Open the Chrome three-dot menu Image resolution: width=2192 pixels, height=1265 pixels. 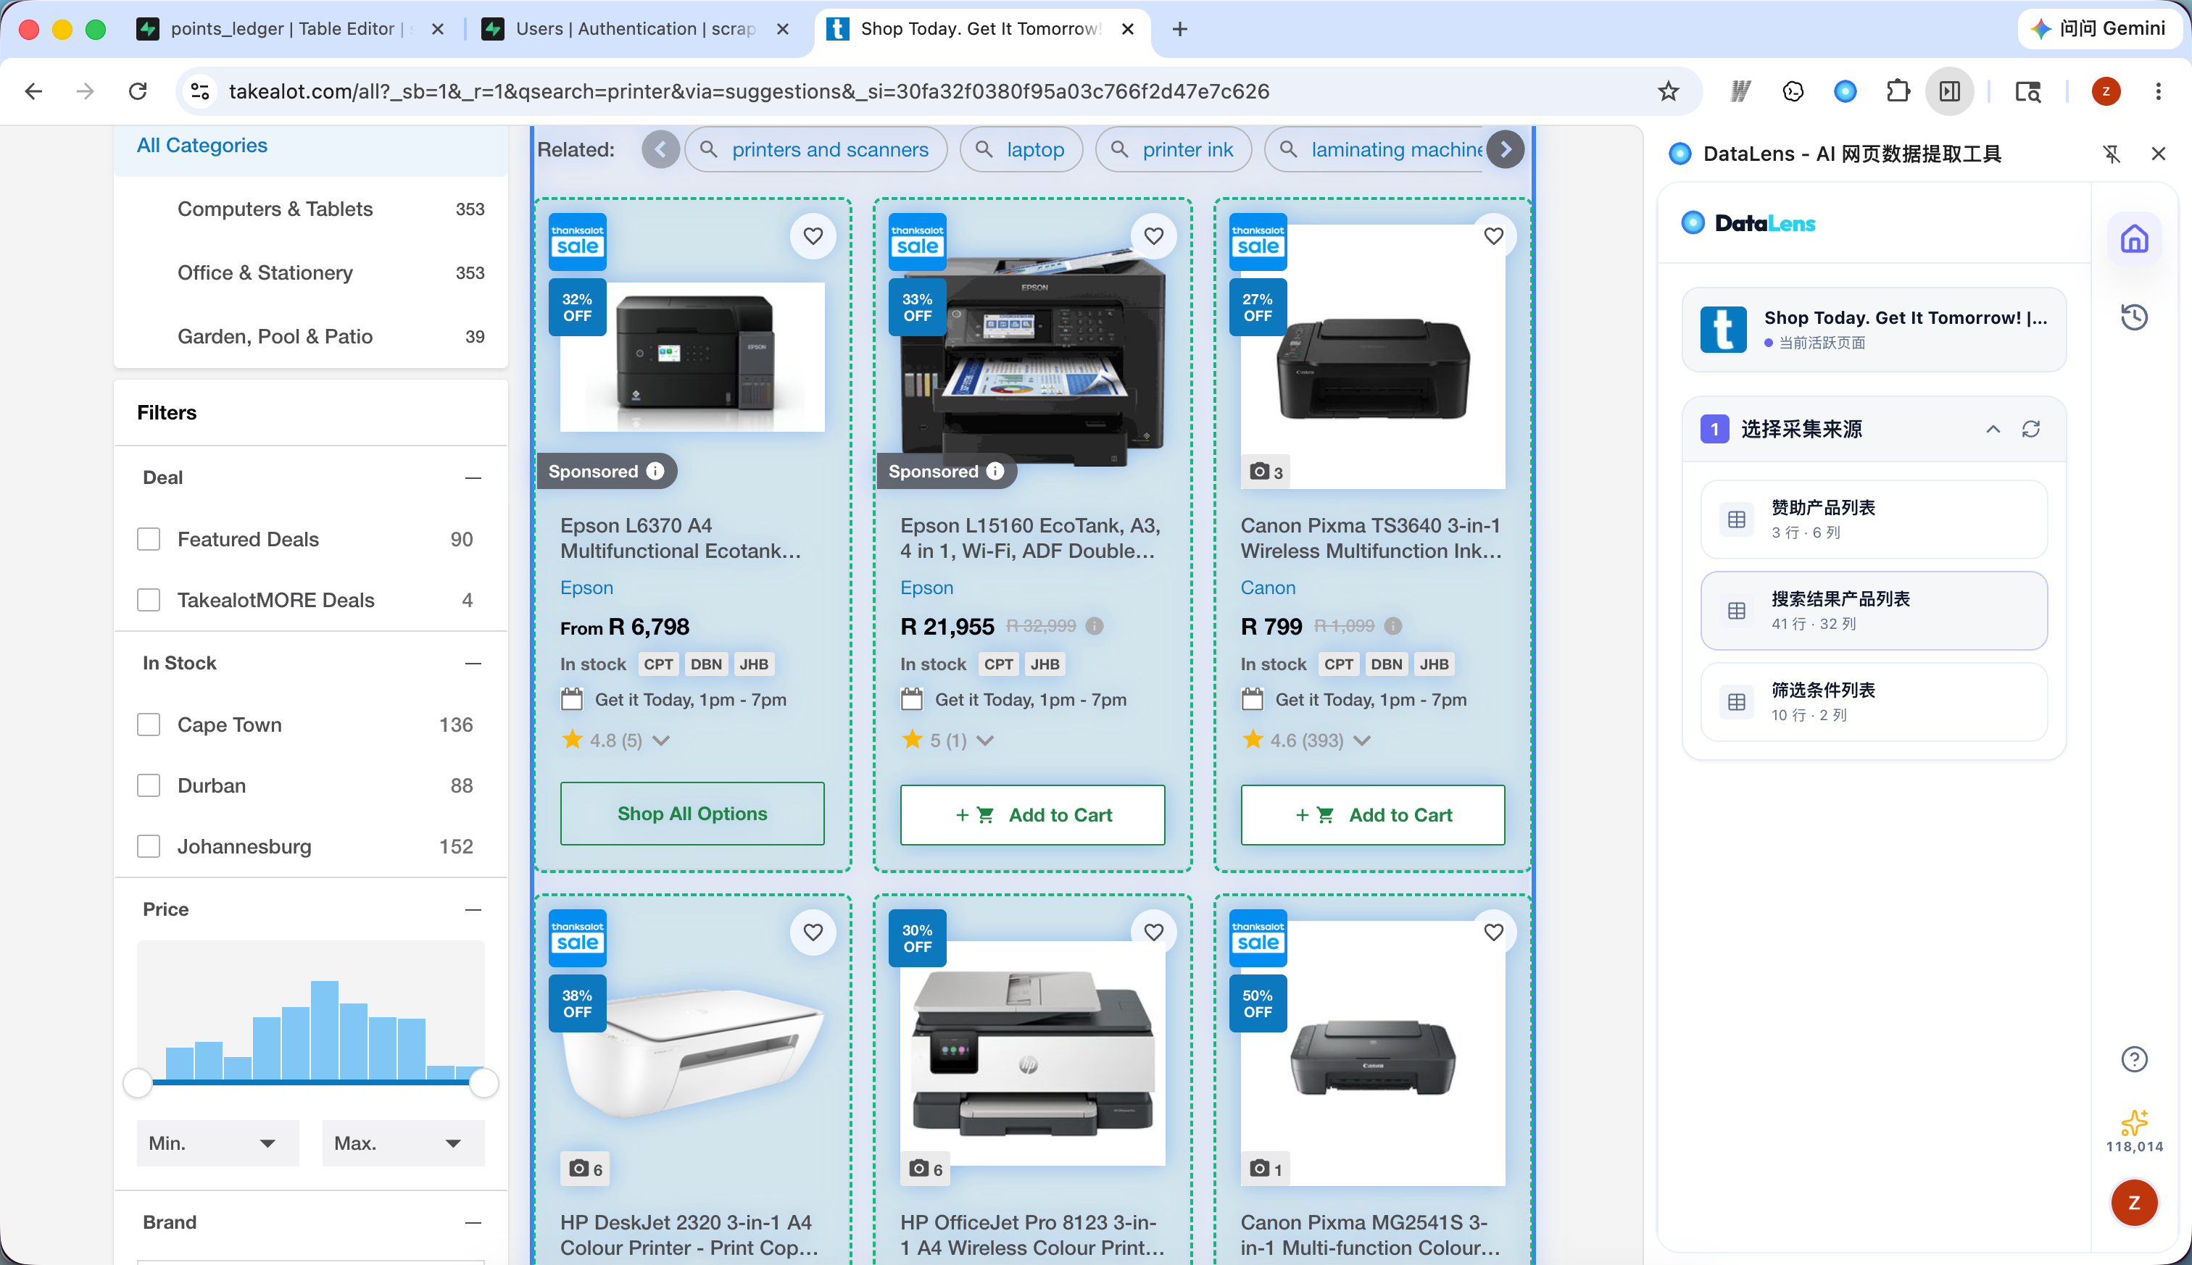pyautogui.click(x=2157, y=91)
